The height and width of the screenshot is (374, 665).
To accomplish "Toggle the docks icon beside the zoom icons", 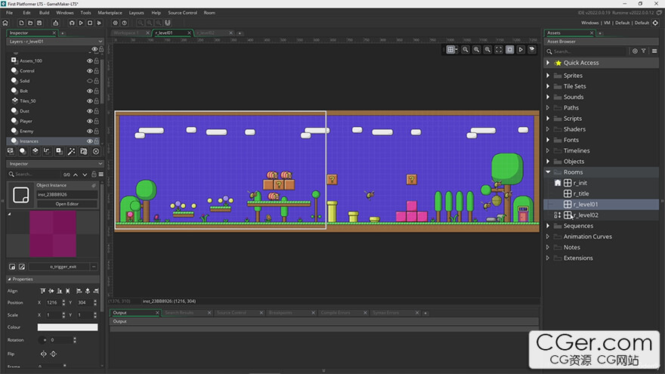I will click(168, 23).
